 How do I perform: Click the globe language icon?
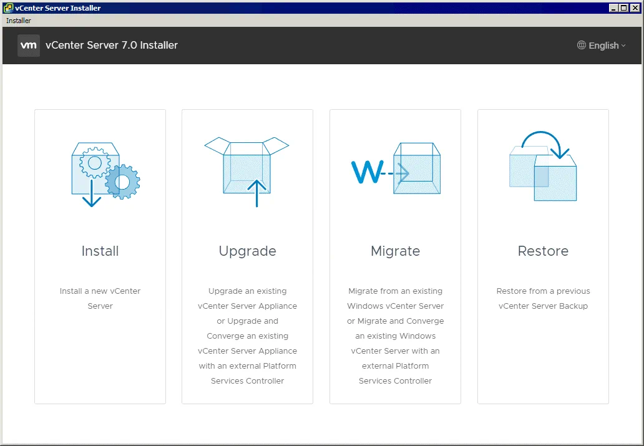click(582, 46)
